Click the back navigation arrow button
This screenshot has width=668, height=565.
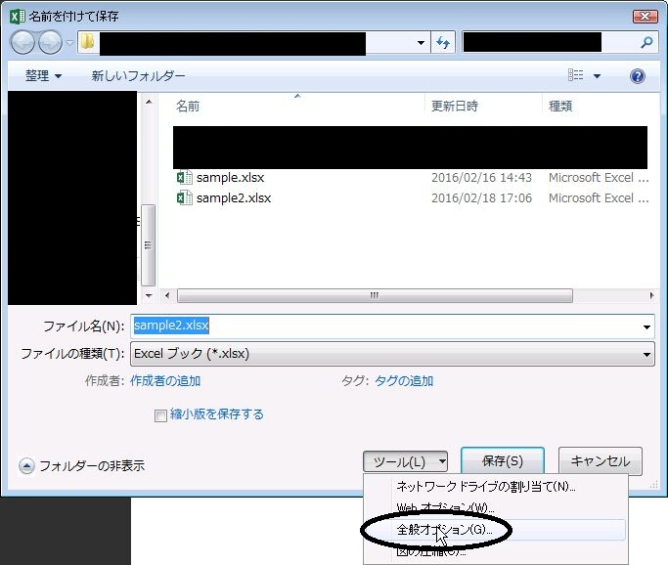click(x=23, y=43)
